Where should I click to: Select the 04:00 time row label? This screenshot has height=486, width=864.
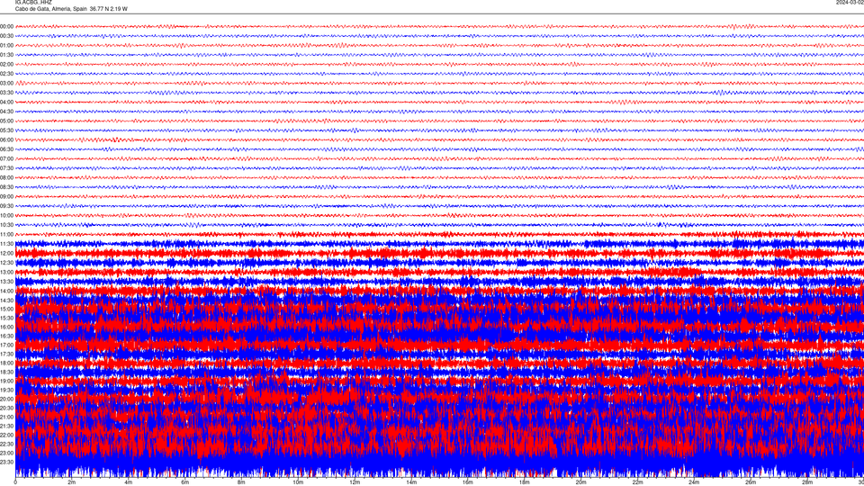coord(6,102)
